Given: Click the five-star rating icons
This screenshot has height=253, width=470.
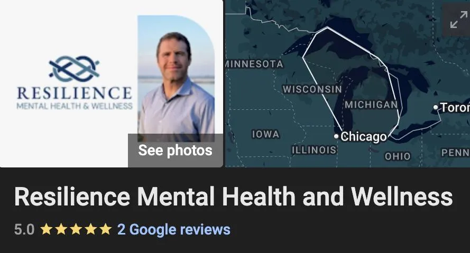Looking at the screenshot, I should tap(76, 229).
